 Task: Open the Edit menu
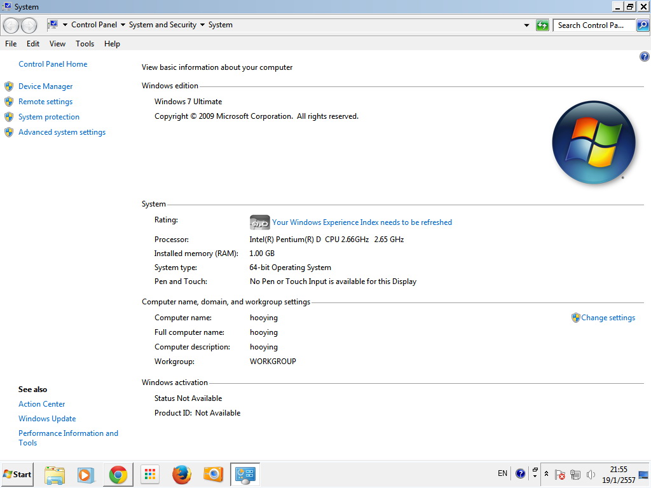click(x=33, y=44)
